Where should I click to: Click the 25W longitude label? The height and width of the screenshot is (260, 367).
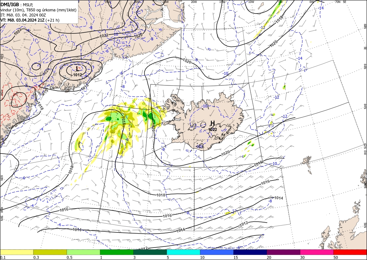click(166, 1)
